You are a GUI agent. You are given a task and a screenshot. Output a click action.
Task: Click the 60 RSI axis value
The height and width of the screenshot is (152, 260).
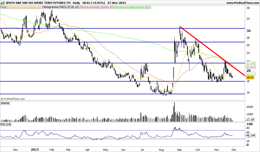(x=248, y=132)
